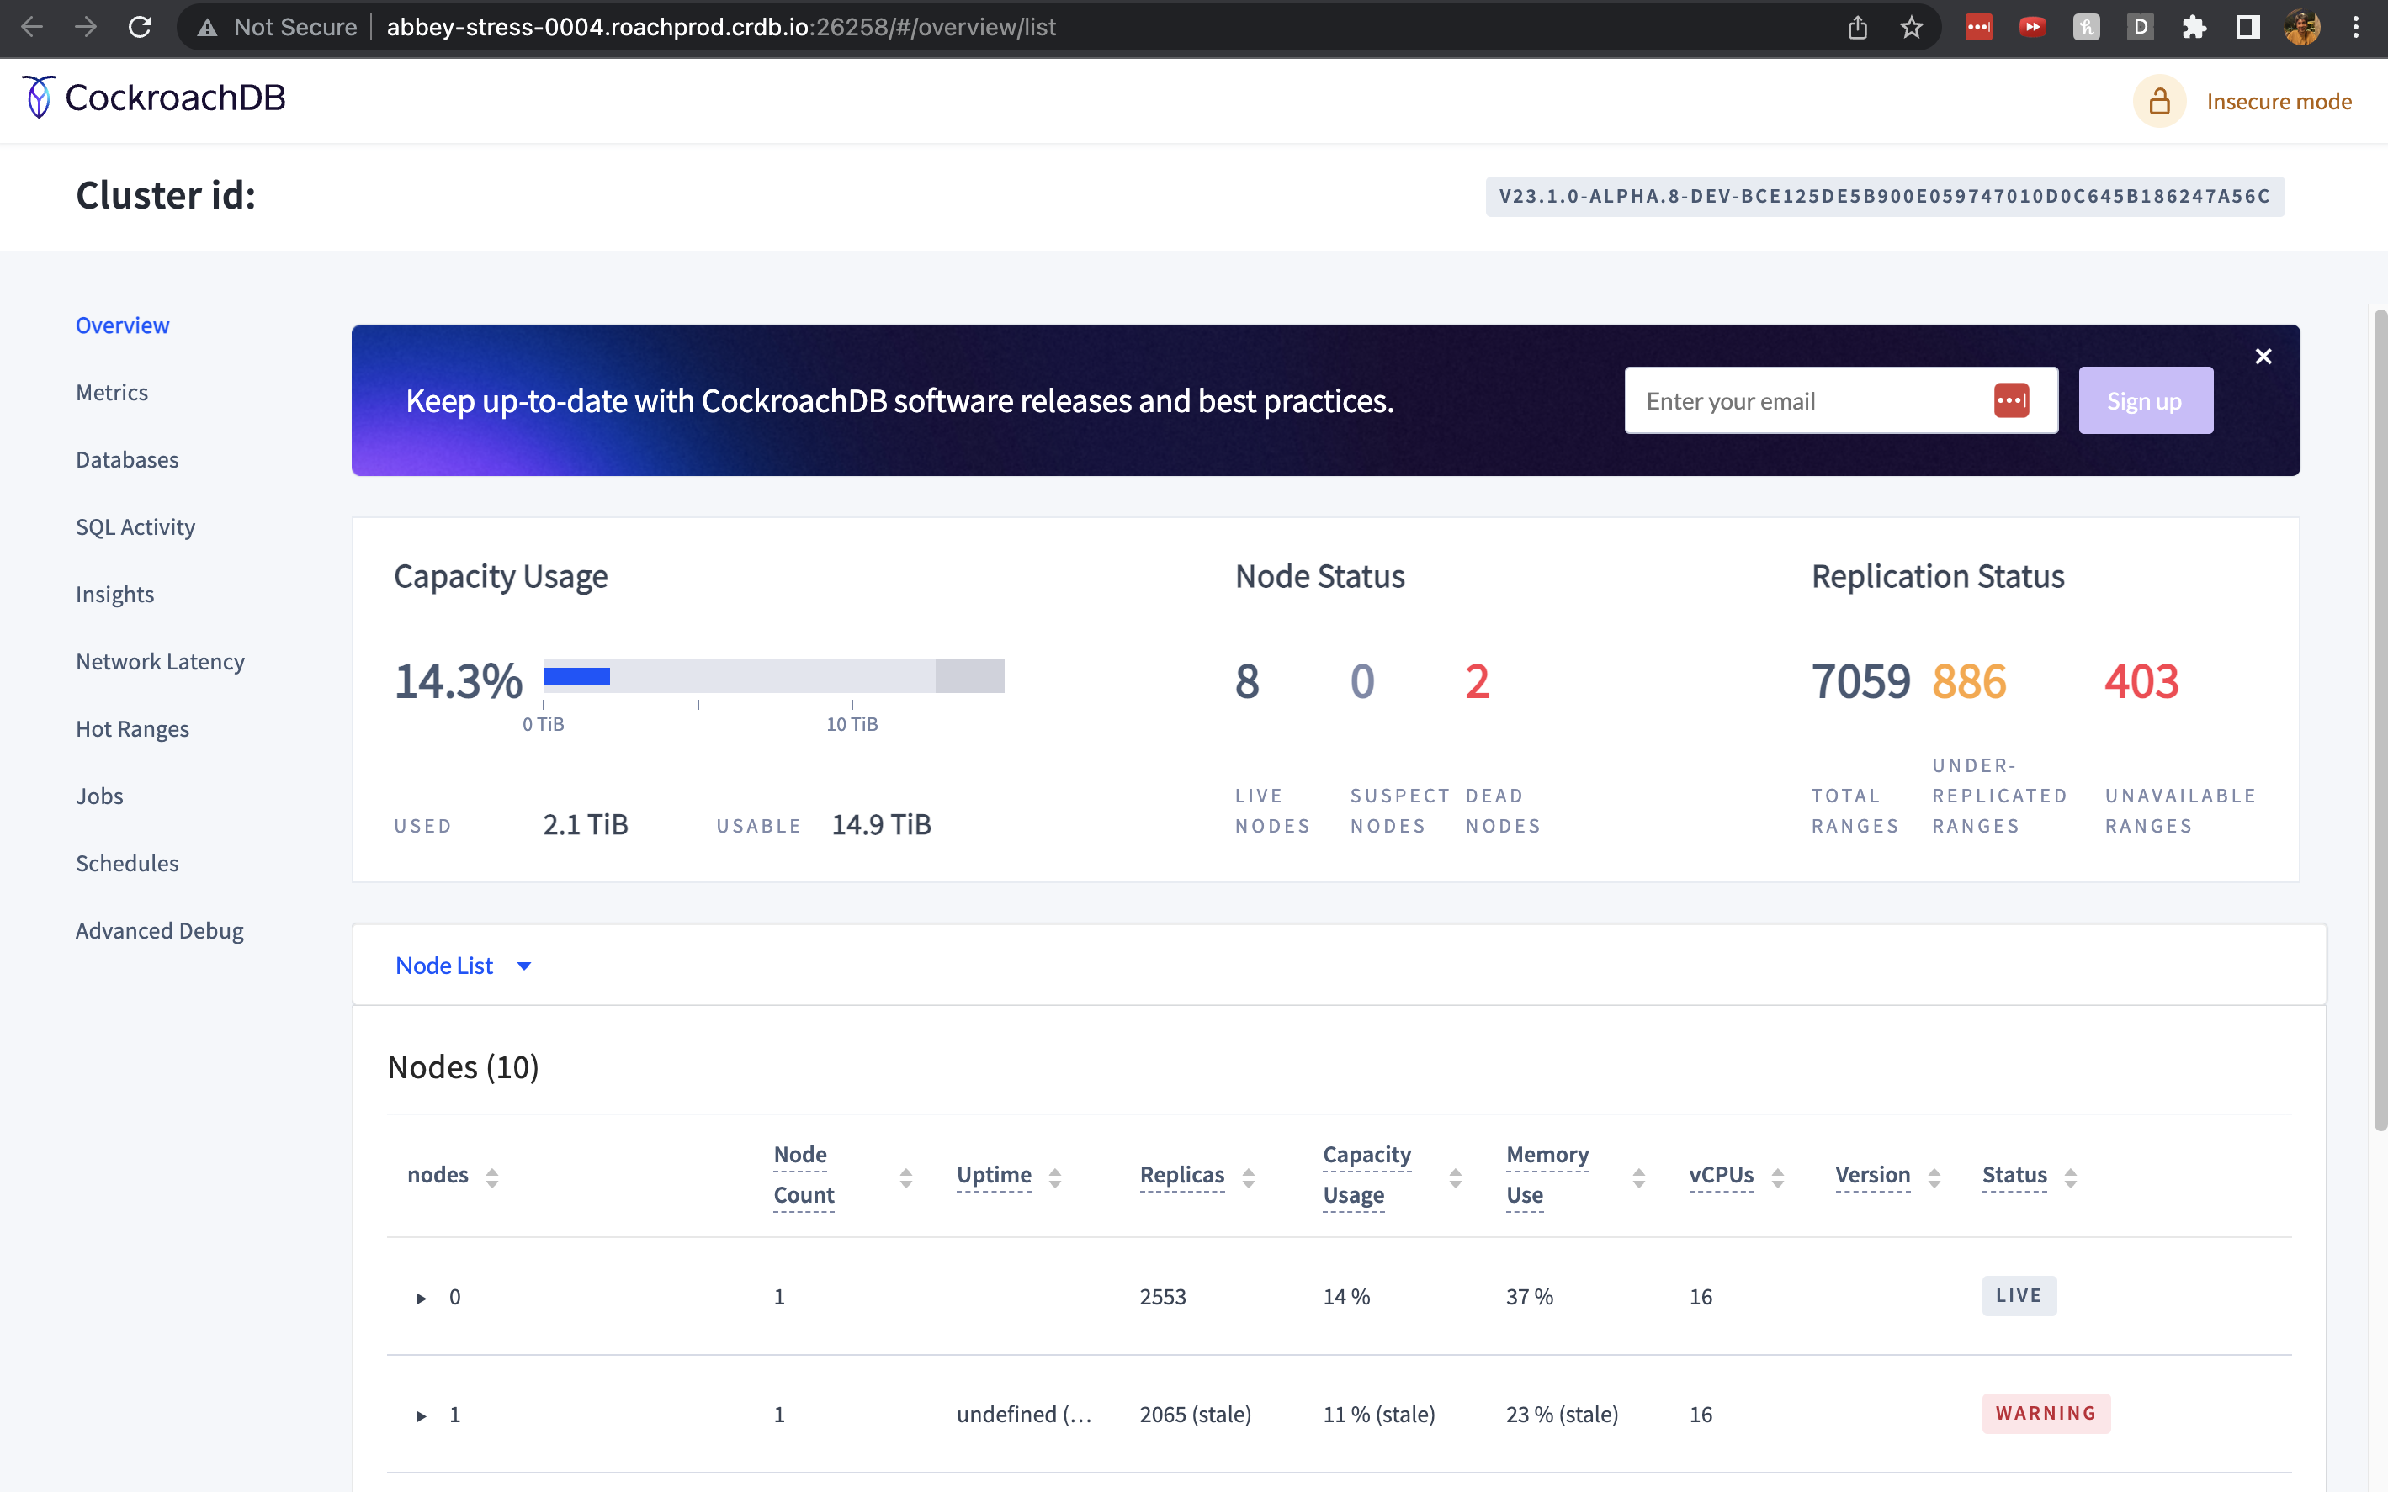Screen dimensions: 2388x1492
Task: Click the Memory Use column header
Action: pos(1547,1175)
